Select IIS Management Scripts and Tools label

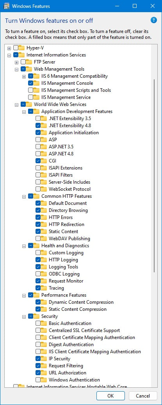tap(76, 90)
